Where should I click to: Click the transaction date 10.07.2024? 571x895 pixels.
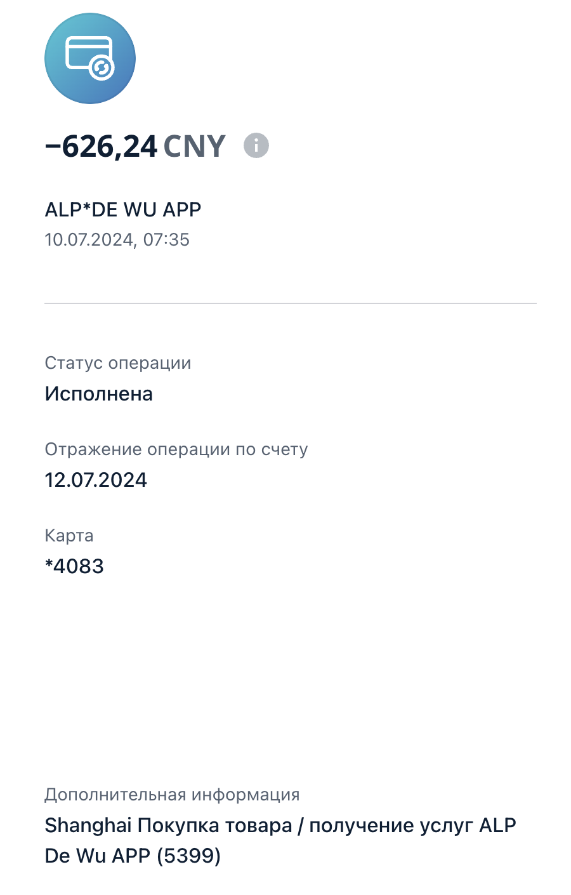tap(88, 240)
